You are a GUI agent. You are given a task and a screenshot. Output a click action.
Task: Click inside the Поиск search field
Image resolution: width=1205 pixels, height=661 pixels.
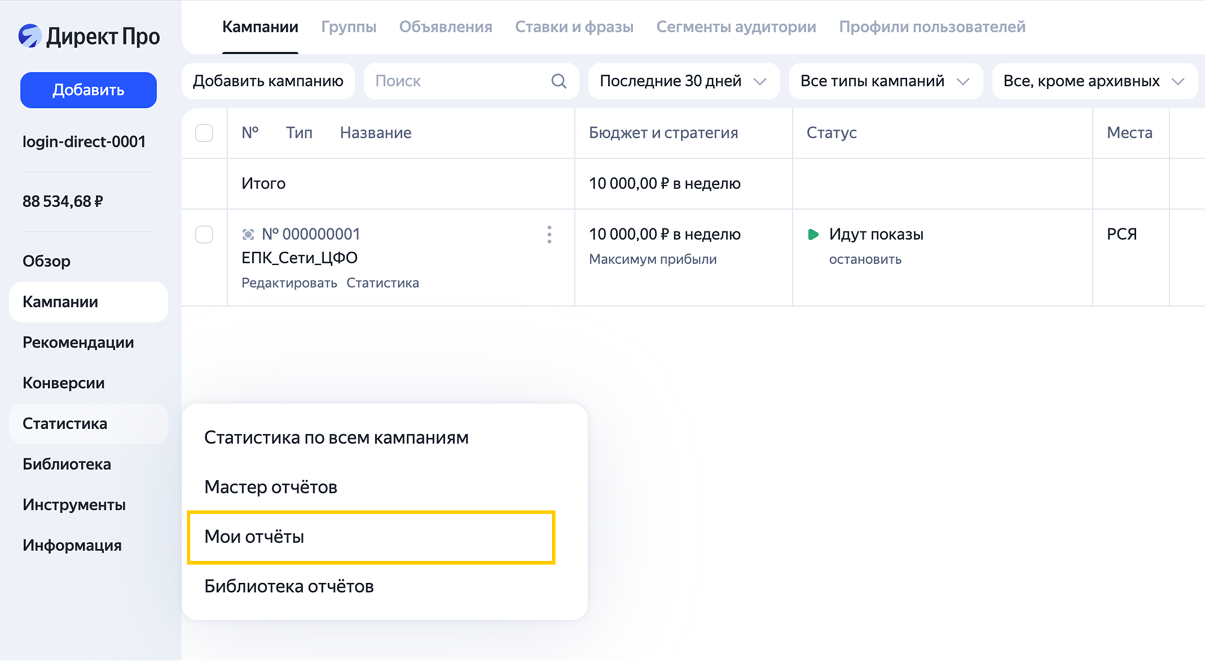tap(471, 81)
